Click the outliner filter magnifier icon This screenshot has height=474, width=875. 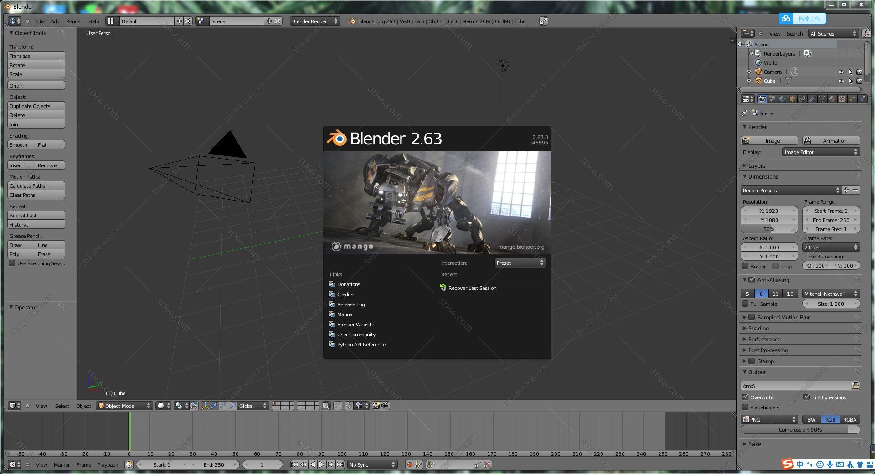866,33
